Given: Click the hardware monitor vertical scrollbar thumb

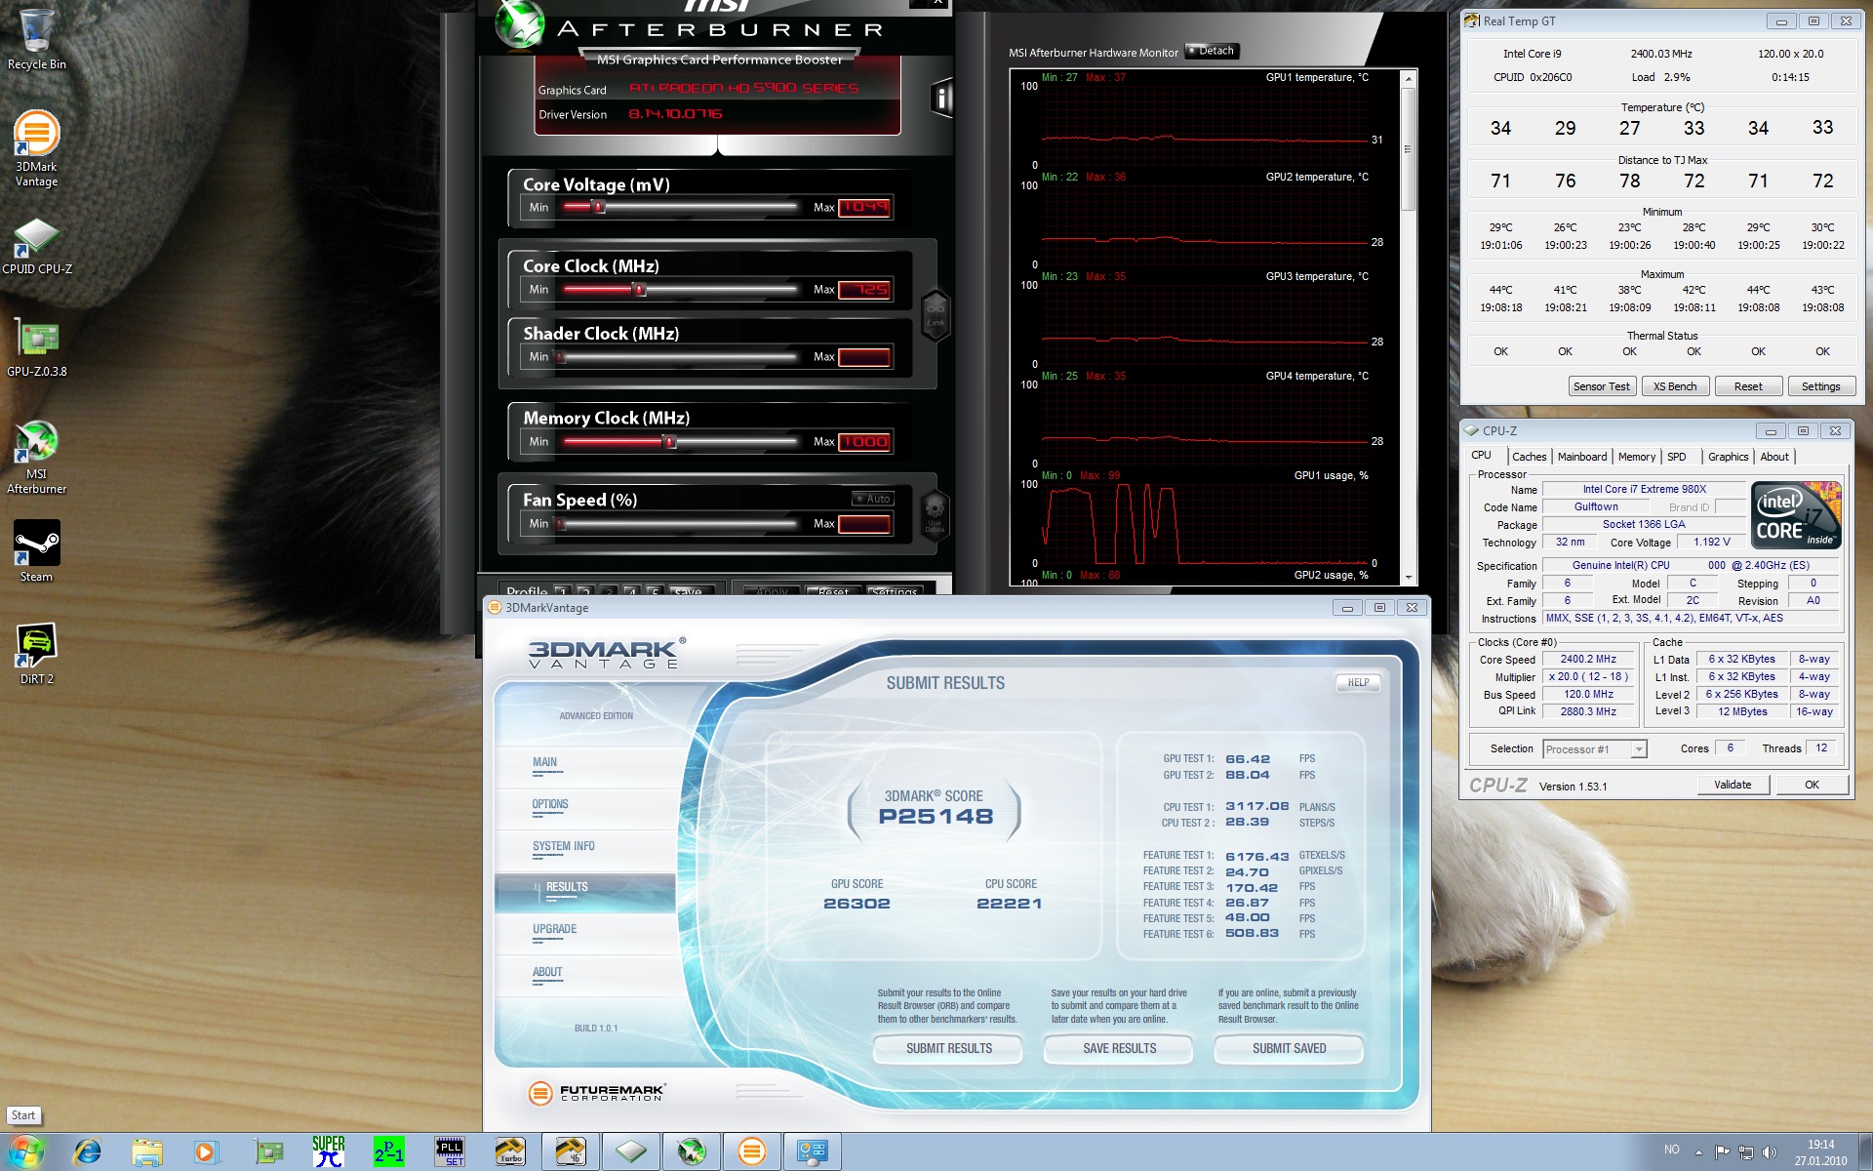Looking at the screenshot, I should (1408, 149).
